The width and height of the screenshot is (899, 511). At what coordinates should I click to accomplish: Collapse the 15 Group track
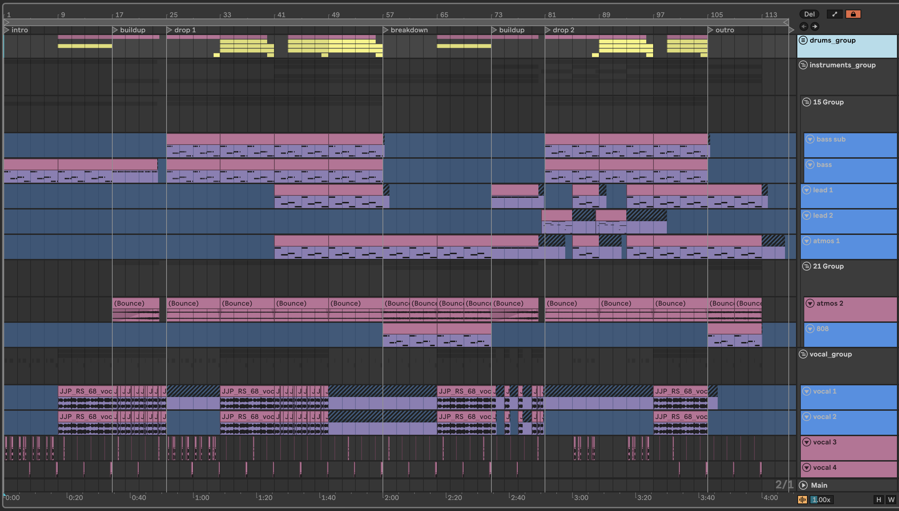click(806, 102)
